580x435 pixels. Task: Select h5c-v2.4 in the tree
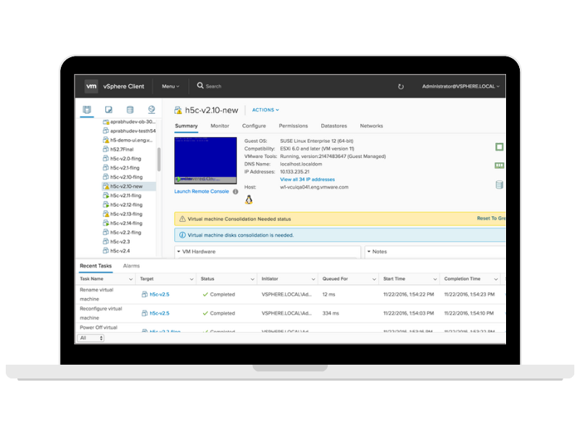120,251
